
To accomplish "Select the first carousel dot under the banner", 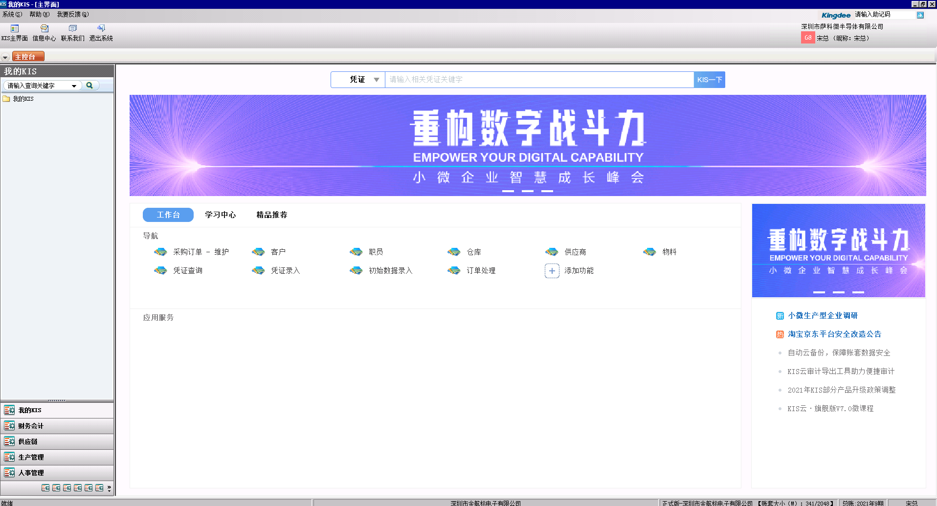I will pyautogui.click(x=508, y=191).
